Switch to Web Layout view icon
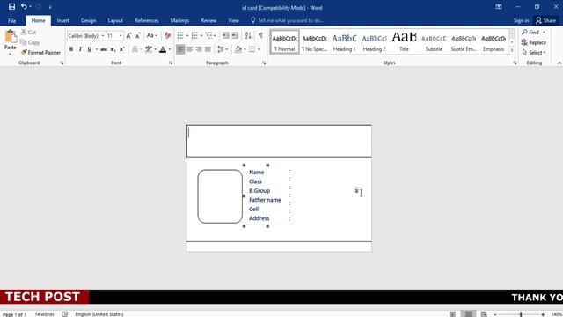This screenshot has height=317, width=563. point(484,314)
